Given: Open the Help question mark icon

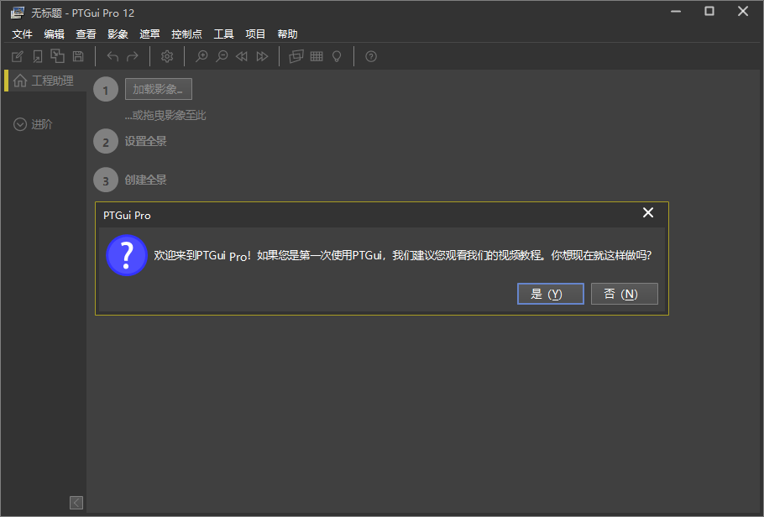Looking at the screenshot, I should click(x=370, y=56).
